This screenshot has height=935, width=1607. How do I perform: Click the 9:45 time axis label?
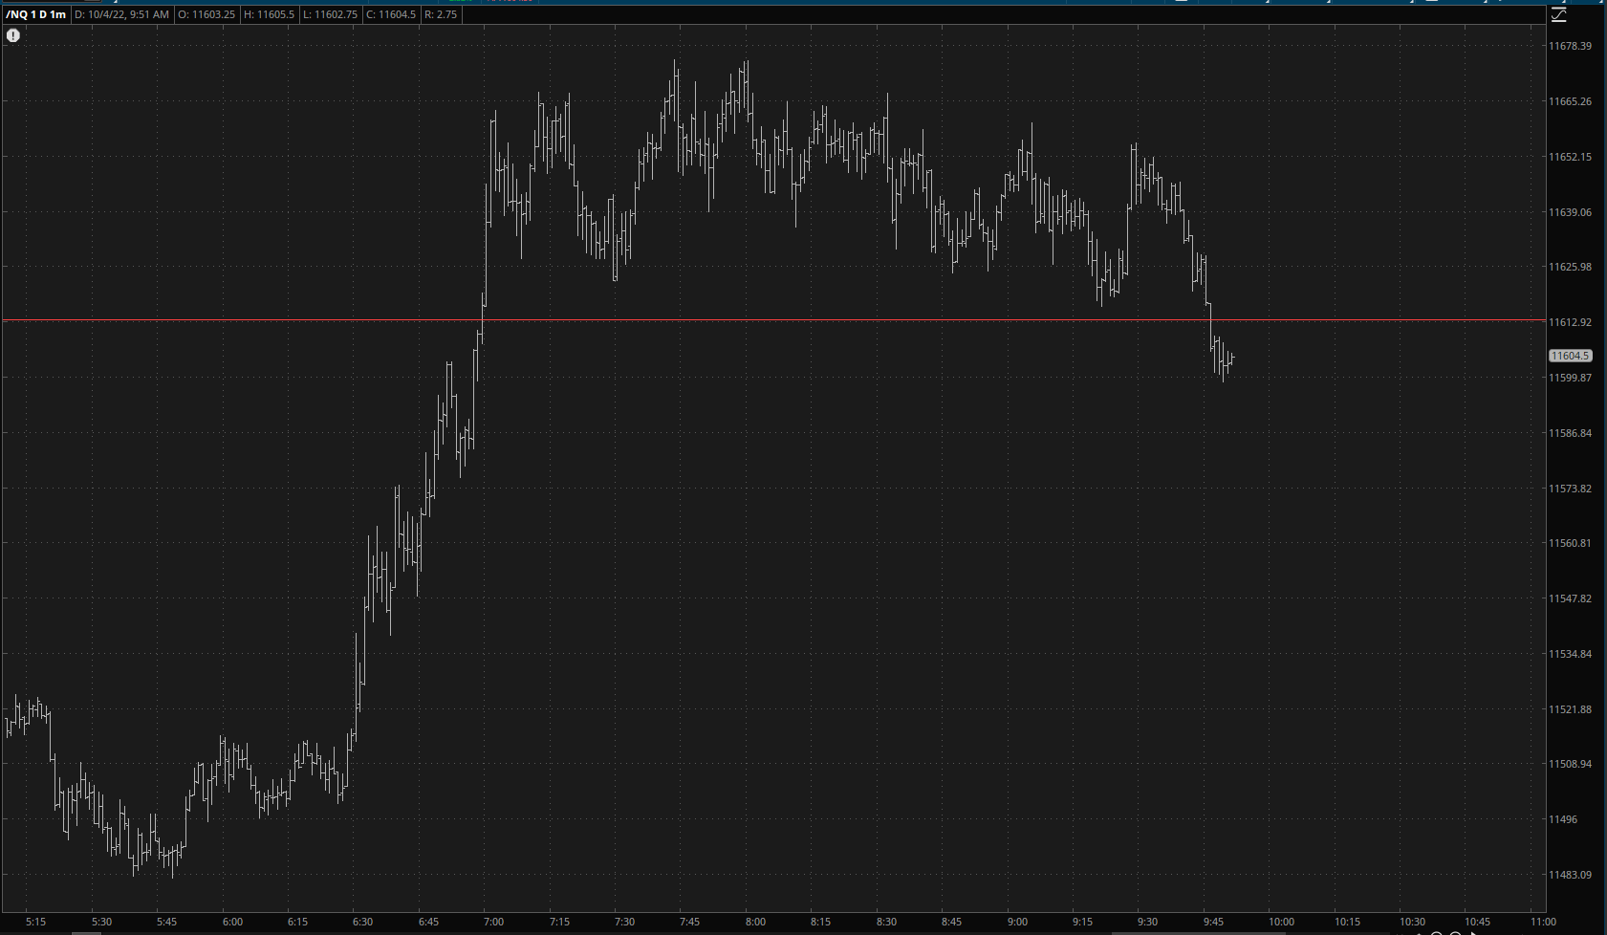[x=1213, y=922]
